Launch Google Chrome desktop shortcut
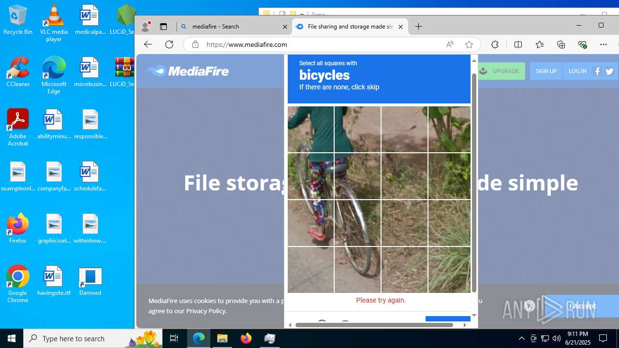This screenshot has height=348, width=619. [x=18, y=284]
